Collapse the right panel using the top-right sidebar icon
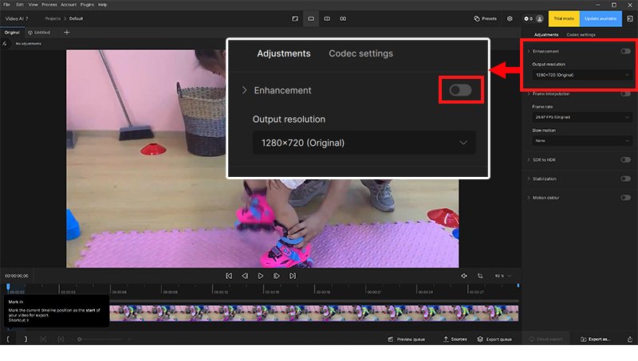The image size is (638, 361). pos(630,18)
